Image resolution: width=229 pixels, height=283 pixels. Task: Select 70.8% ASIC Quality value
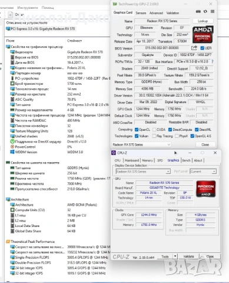(71, 100)
